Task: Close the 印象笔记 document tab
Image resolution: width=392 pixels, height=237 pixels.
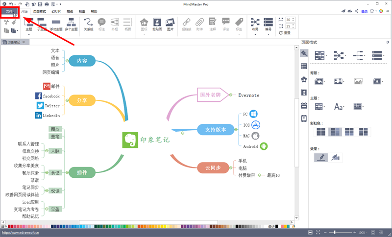Action: click(x=24, y=42)
